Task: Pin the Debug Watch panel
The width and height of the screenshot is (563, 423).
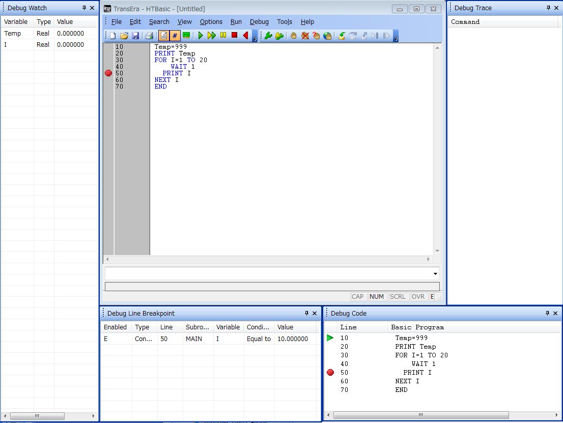Action: pos(84,8)
